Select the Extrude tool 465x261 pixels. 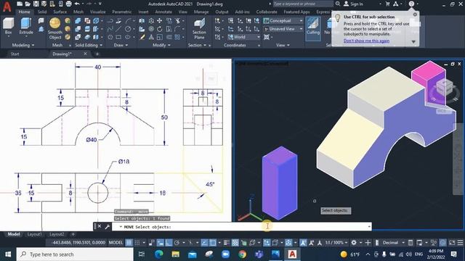click(26, 26)
